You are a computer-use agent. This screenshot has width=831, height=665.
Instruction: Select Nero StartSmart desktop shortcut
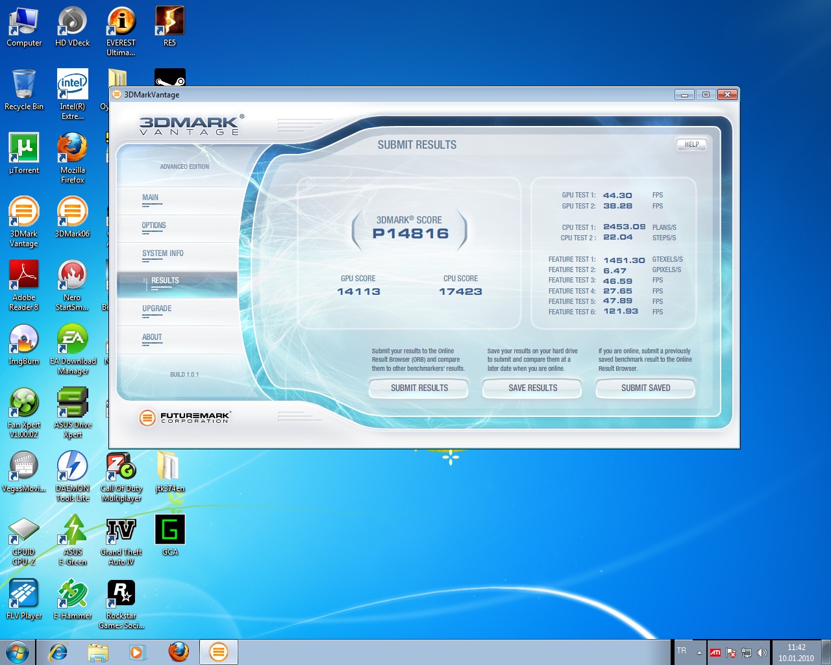pyautogui.click(x=72, y=286)
